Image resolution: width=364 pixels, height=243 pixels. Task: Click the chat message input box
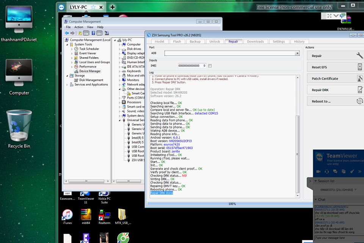(x=339, y=238)
